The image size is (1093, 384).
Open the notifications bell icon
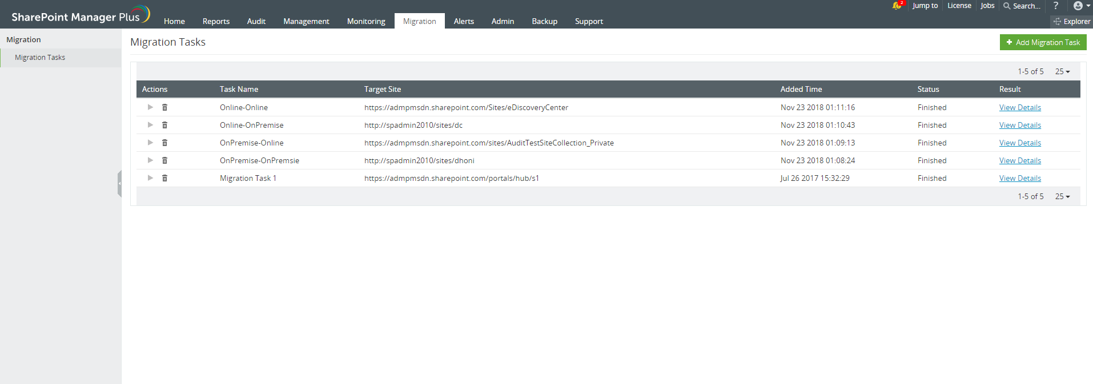coord(897,6)
